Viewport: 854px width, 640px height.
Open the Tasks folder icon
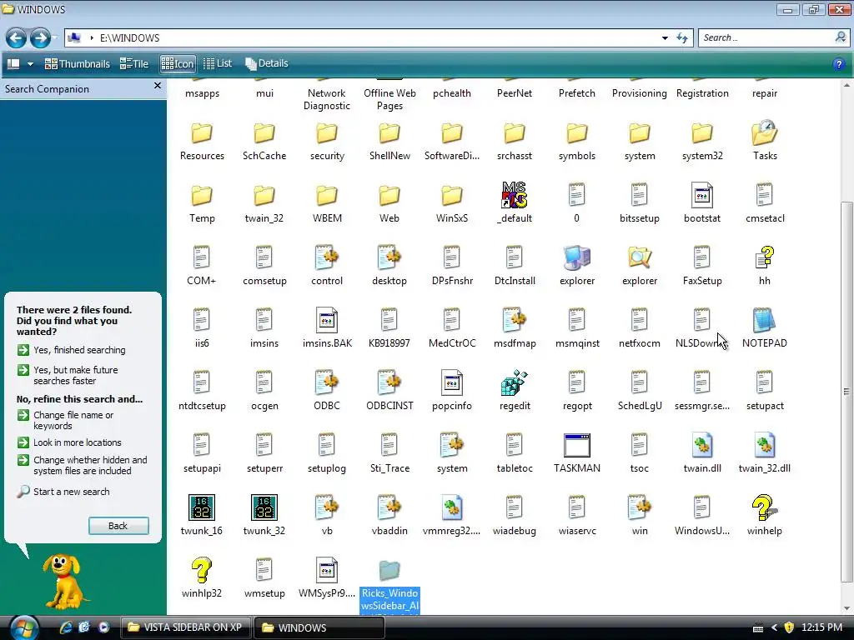pyautogui.click(x=764, y=132)
